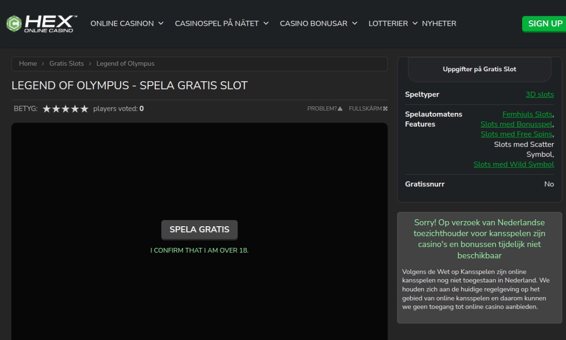Open the Lotterier dropdown menu
Screen dimensions: 566x340
pyautogui.click(x=415, y=23)
